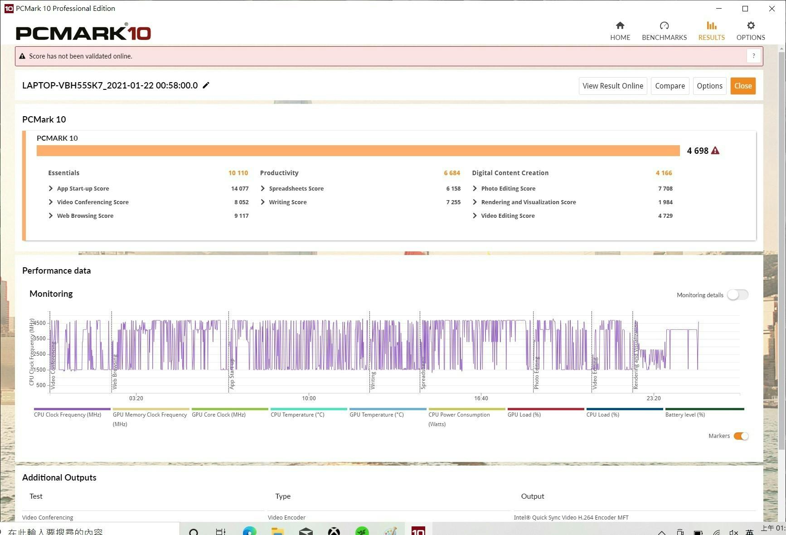This screenshot has height=535, width=786.
Task: Toggle GPU Temperature legend
Action: [388, 412]
